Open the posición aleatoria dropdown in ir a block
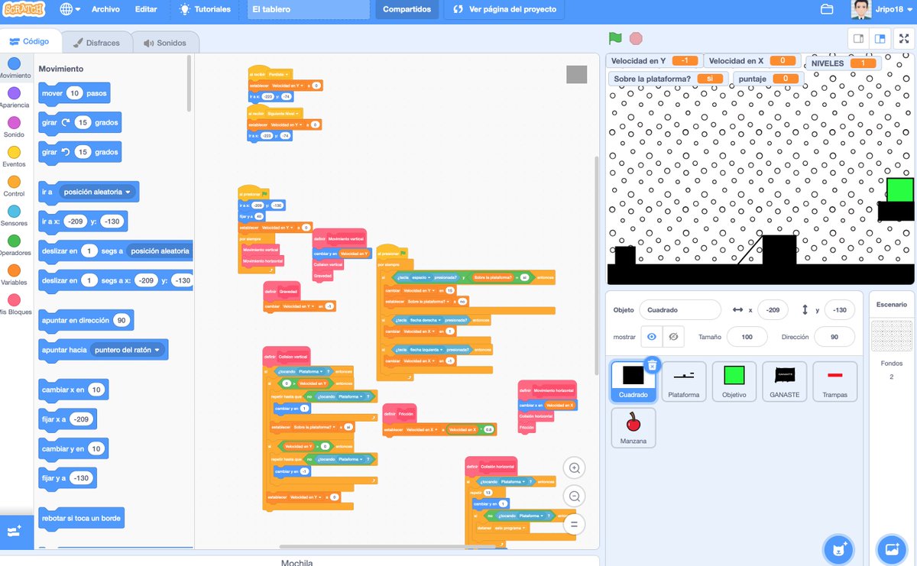 click(98, 192)
